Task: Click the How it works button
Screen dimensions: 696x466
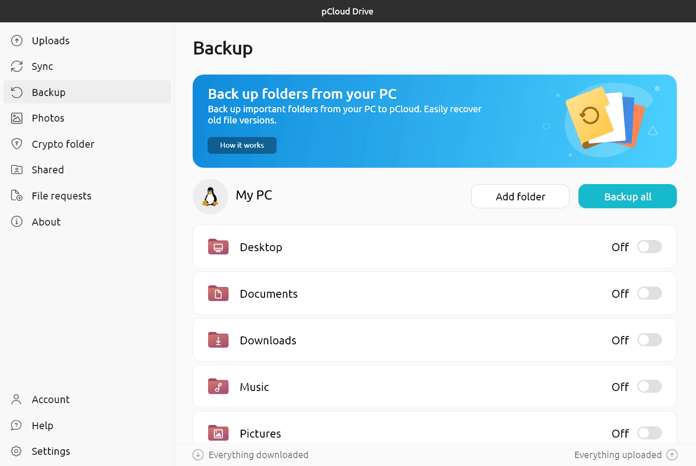Action: click(x=242, y=145)
